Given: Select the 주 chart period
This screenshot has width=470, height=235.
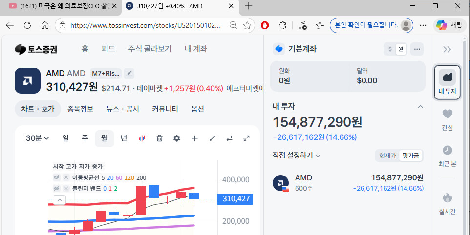Looking at the screenshot, I should 85,138.
